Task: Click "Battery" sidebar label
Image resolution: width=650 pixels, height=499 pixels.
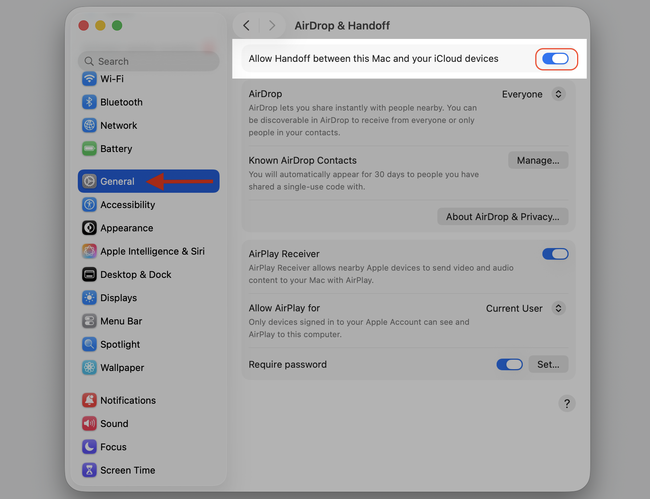Action: point(116,149)
